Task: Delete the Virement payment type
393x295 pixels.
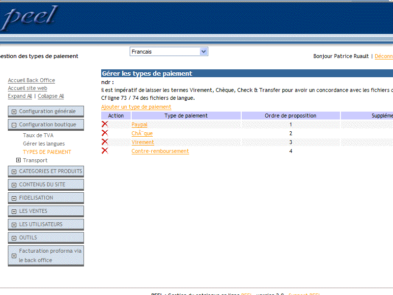Action: click(105, 142)
